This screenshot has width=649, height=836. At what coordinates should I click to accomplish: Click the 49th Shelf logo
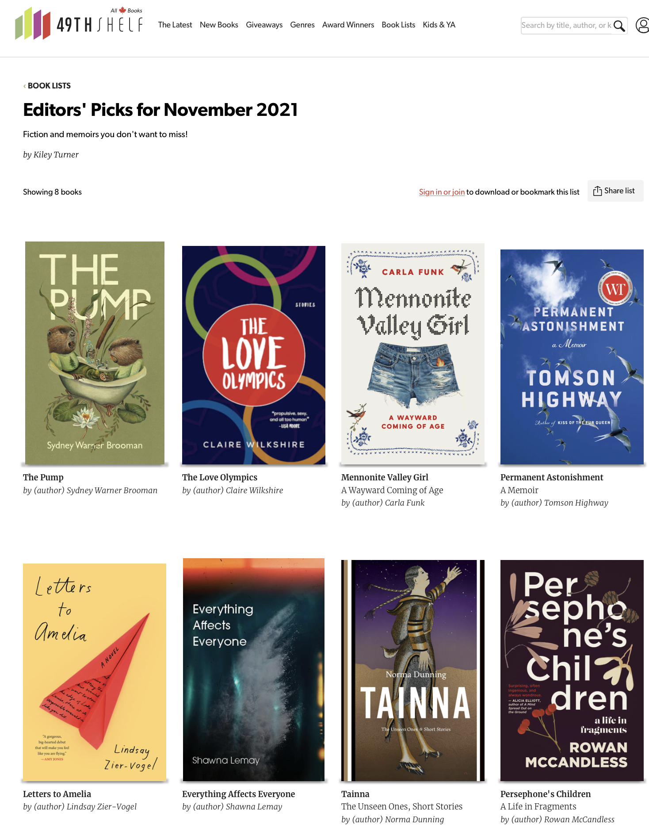(79, 23)
